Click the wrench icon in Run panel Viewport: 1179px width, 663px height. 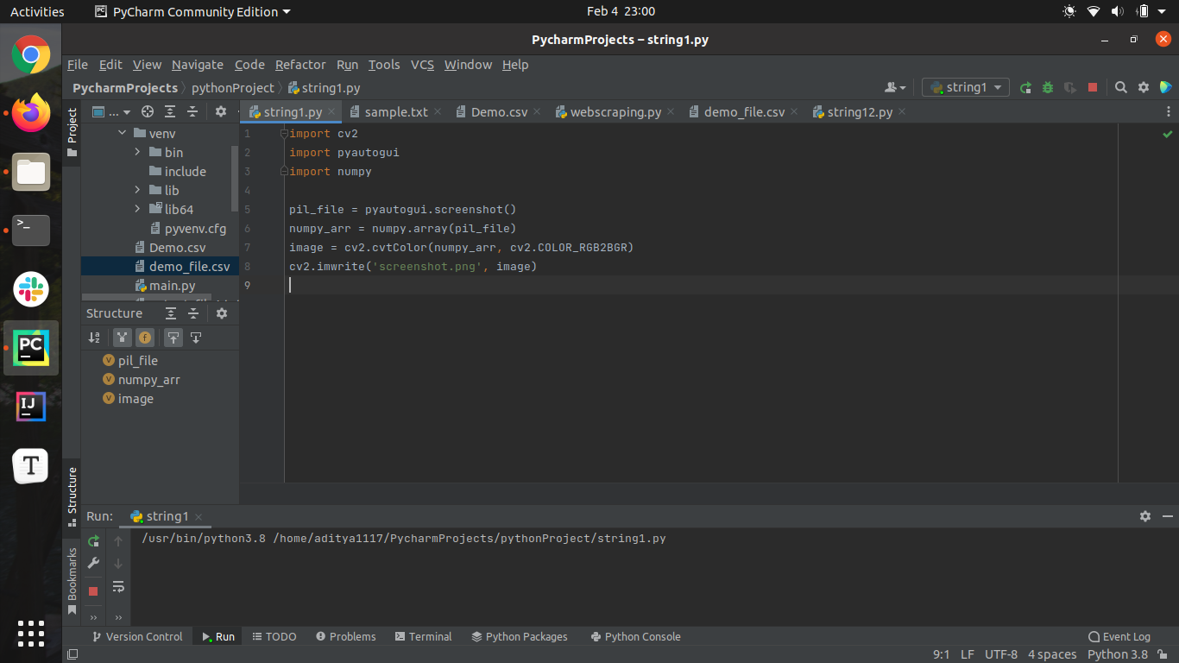94,564
